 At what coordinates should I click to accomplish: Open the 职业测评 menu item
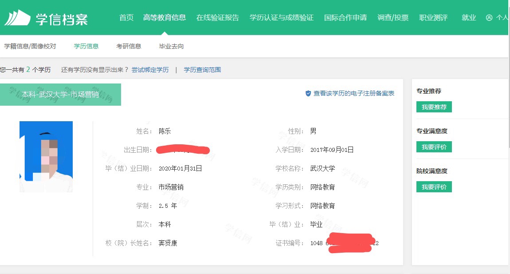[x=433, y=17]
